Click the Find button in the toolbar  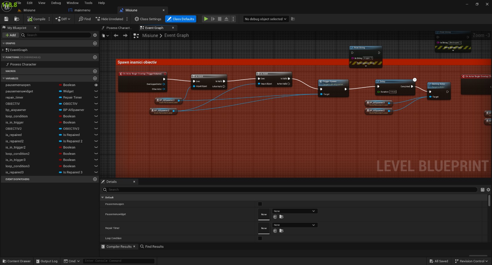coord(85,19)
